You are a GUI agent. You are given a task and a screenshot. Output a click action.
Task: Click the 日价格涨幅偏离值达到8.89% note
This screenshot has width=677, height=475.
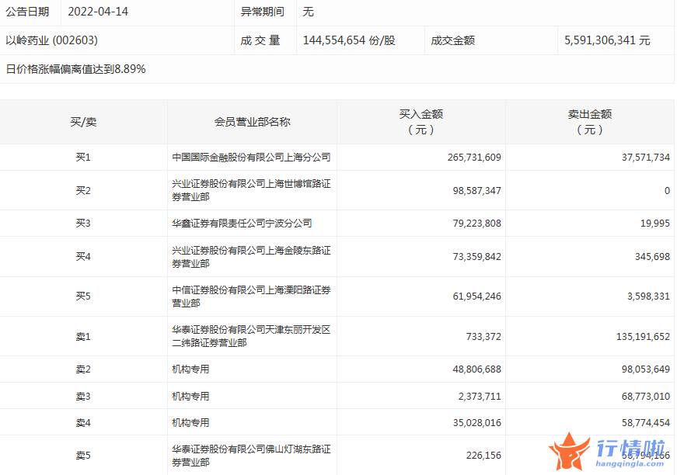pos(76,69)
